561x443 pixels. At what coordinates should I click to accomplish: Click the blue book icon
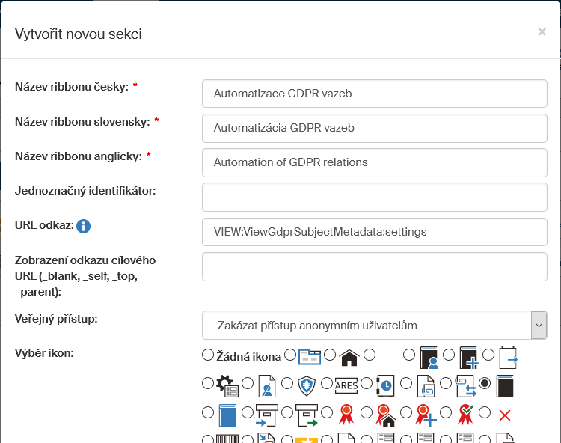click(227, 414)
